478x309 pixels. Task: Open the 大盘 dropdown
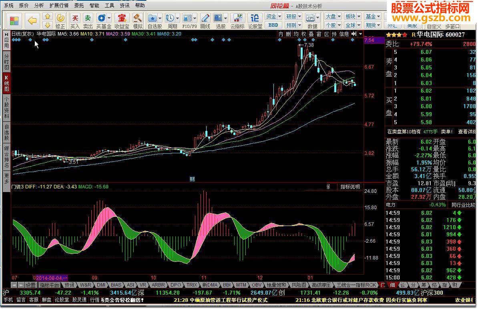point(333,16)
